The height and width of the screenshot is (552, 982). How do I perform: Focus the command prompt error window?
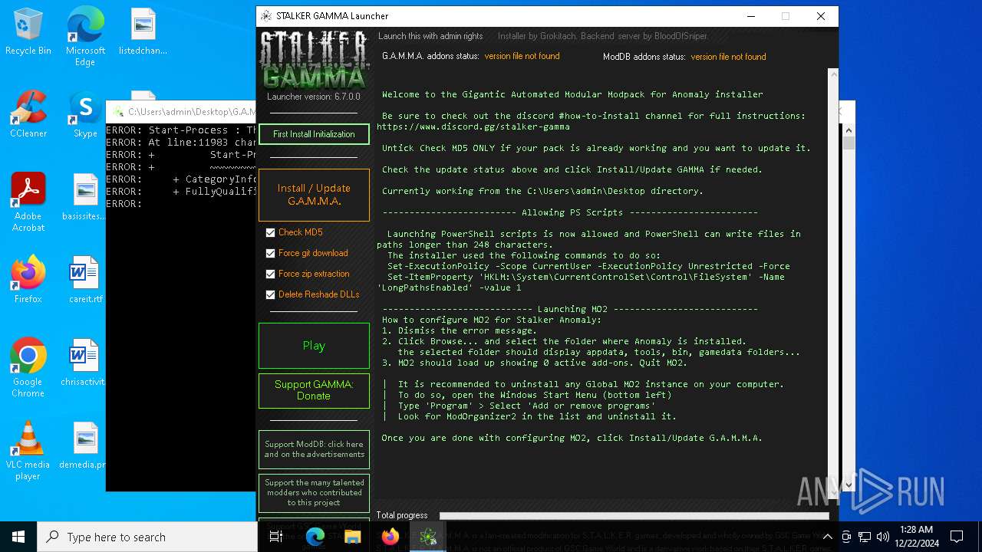(x=180, y=307)
